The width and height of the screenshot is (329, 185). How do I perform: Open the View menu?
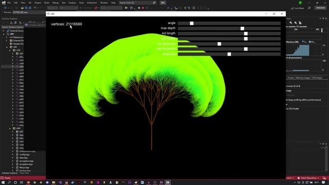point(23,3)
